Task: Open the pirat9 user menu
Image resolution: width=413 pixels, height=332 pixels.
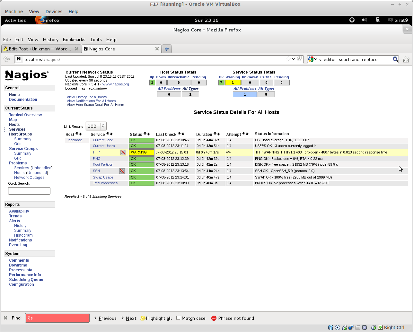Action: [x=398, y=20]
